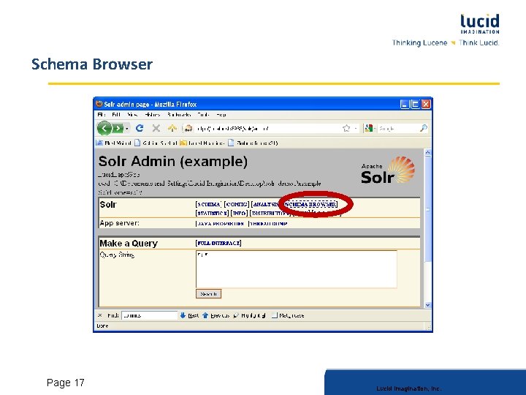
Task: Go back with the green Back arrow
Action: (x=104, y=128)
